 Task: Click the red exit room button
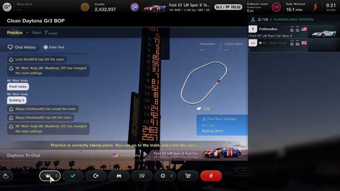[211, 176]
